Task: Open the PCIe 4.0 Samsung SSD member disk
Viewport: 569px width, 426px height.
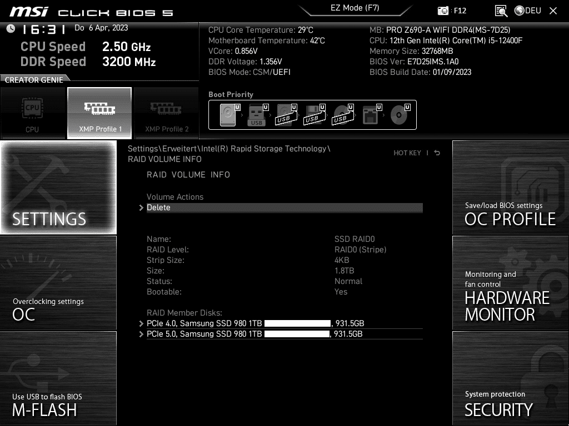Action: (284, 323)
